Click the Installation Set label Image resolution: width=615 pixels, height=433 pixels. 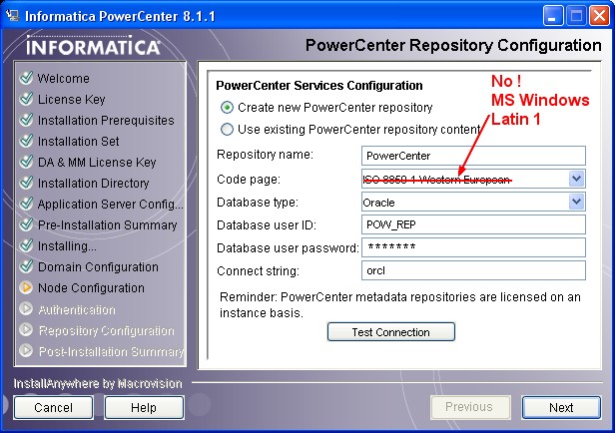(x=79, y=141)
